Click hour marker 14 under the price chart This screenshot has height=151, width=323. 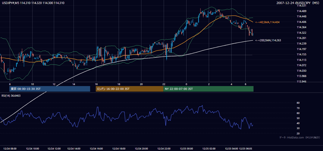click(74, 84)
